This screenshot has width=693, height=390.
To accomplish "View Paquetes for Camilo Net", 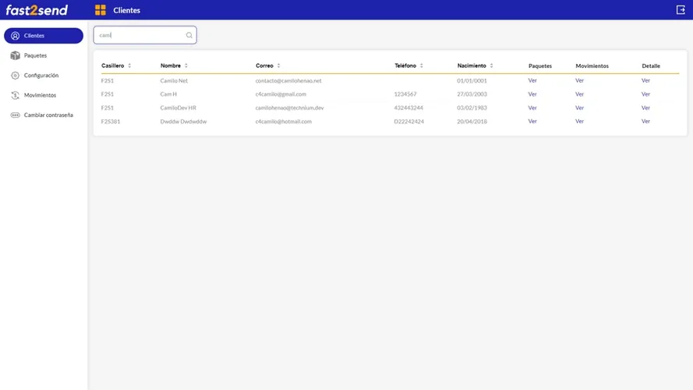I will (532, 80).
